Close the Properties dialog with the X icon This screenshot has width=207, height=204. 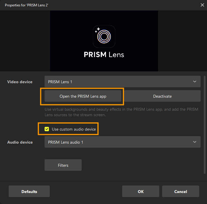point(202,5)
